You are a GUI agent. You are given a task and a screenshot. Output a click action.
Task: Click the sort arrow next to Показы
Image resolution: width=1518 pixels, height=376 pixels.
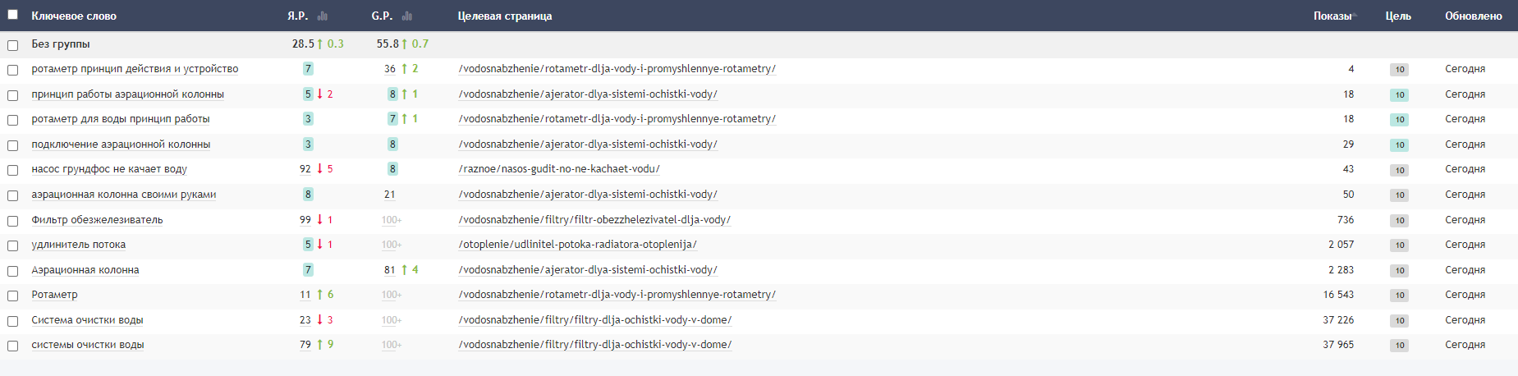[1354, 16]
